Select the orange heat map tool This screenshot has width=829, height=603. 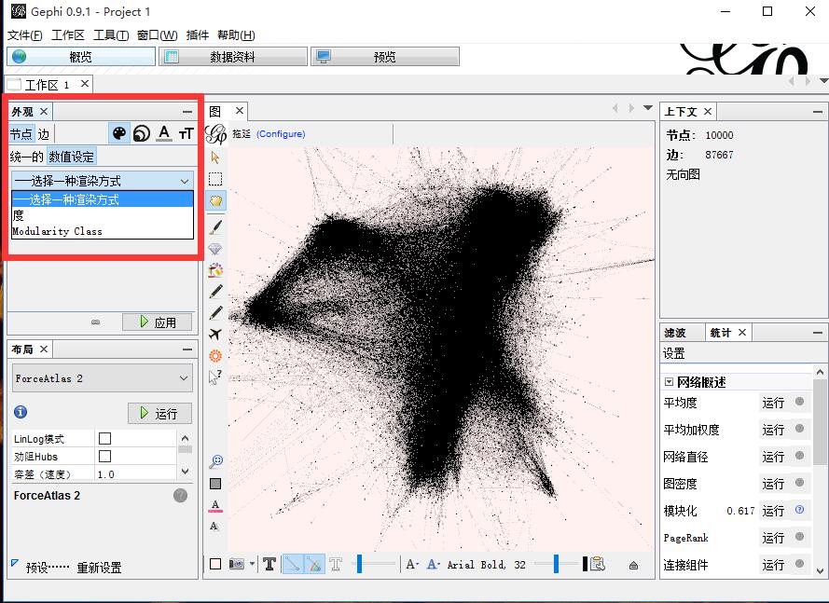click(215, 356)
